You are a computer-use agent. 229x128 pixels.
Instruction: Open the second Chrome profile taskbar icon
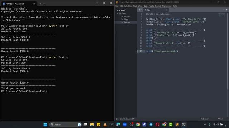pyautogui.click(x=164, y=124)
